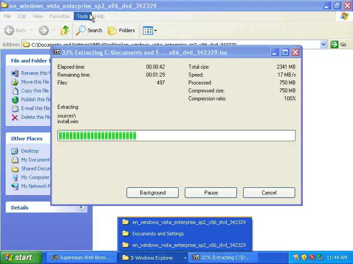This screenshot has height=264, width=353.
Task: Open the Favorites menu in Explorer
Action: pyautogui.click(x=60, y=16)
